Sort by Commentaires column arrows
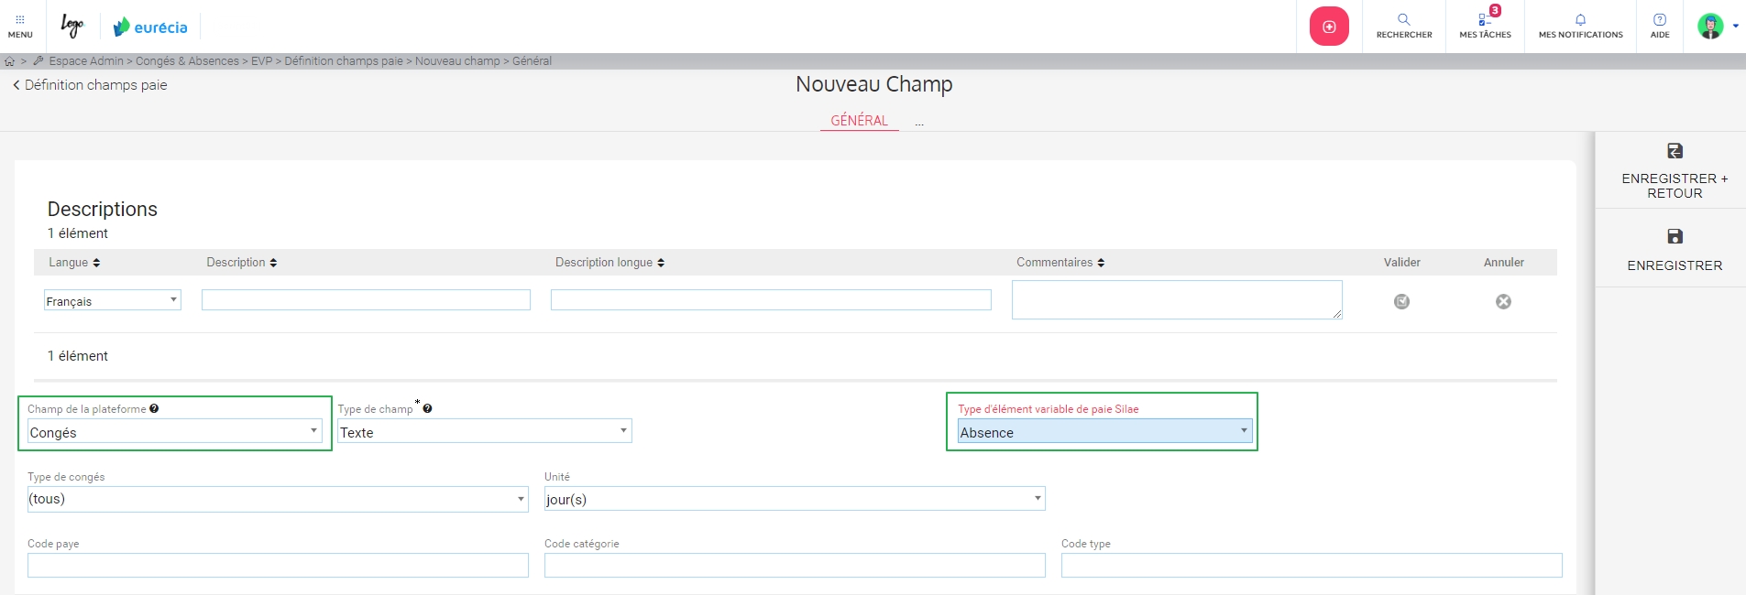 (1101, 263)
